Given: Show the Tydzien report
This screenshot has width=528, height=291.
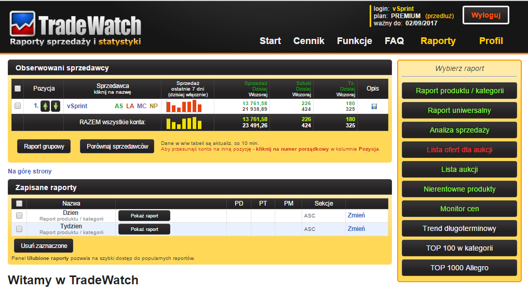Looking at the screenshot, I should tap(144, 229).
